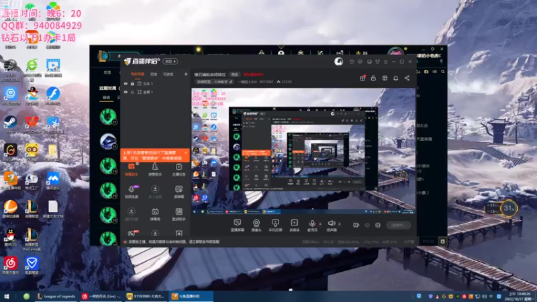Open stream settings gear icon
537x302 pixels.
(378, 225)
